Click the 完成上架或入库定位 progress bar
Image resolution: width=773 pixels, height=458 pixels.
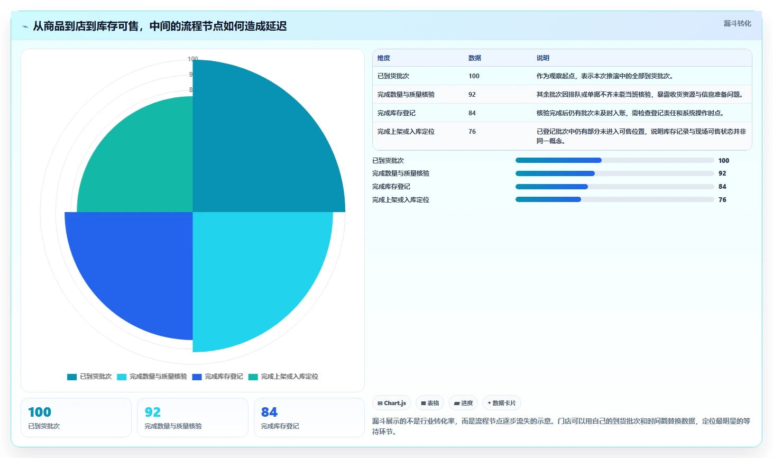tap(615, 199)
